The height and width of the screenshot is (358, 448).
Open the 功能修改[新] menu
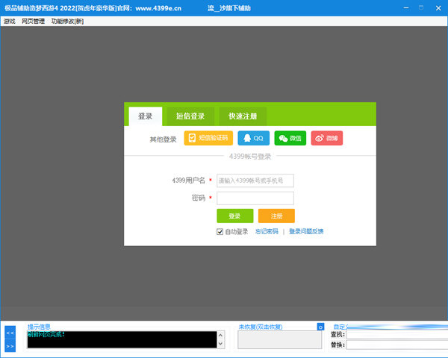click(67, 22)
